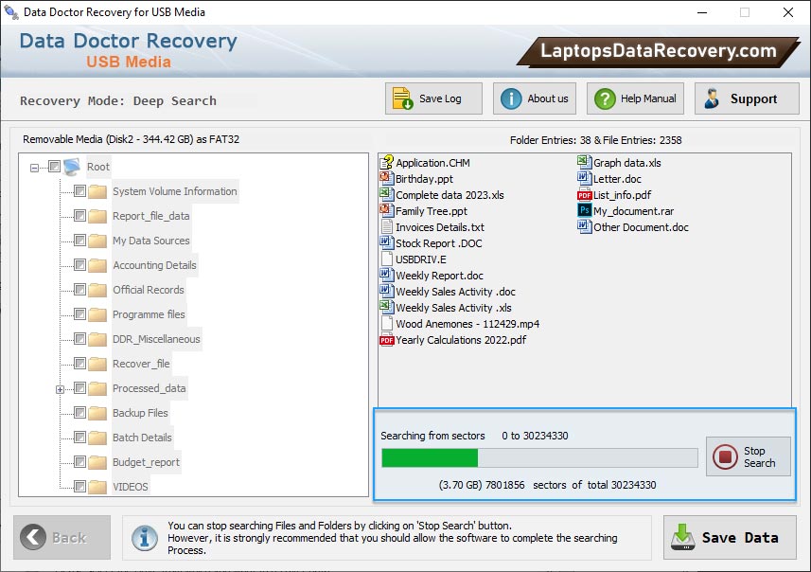Click the LaptopsDataRecovery.com banner

pos(658,51)
